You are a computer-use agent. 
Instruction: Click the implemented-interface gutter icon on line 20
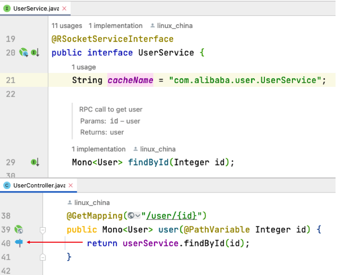35,53
